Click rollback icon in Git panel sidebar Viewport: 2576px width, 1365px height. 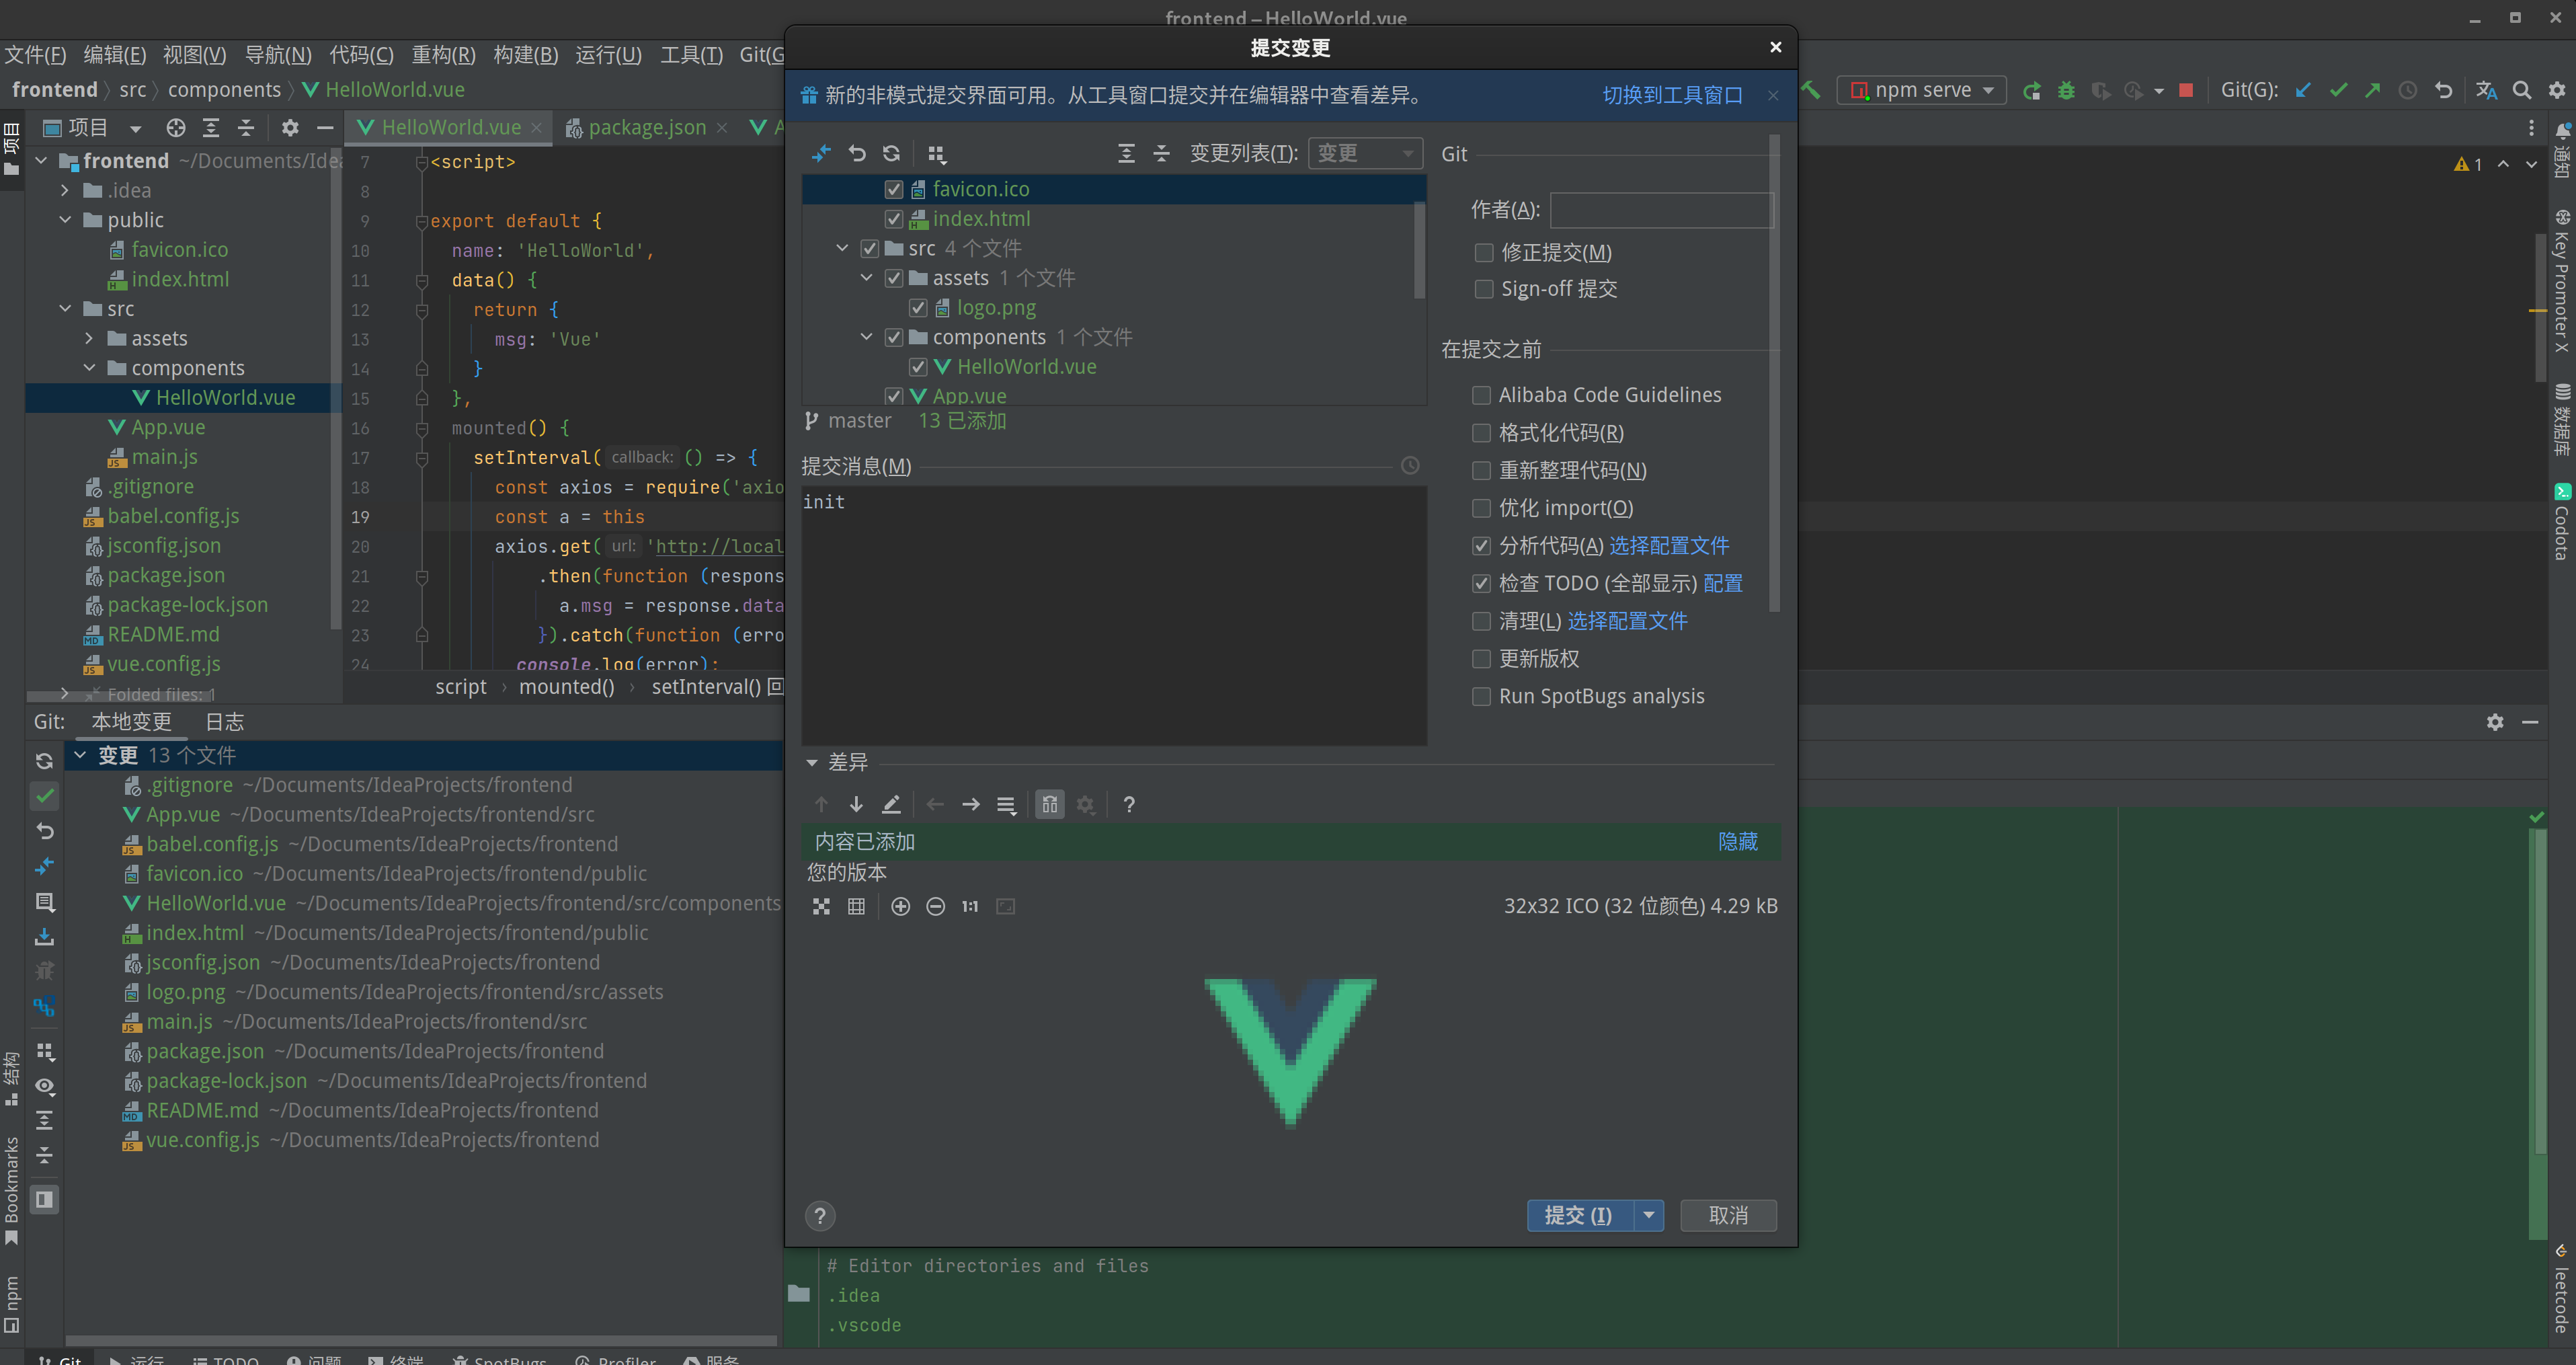[x=44, y=831]
